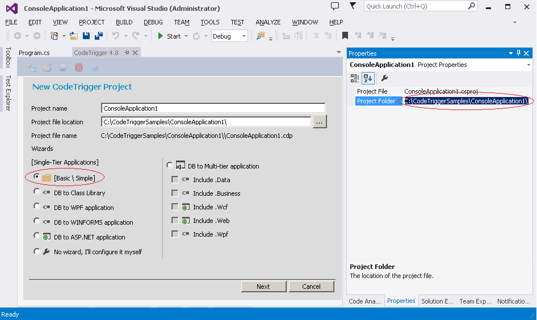Select DB to Class Library radio button
The width and height of the screenshot is (537, 320).
click(37, 192)
